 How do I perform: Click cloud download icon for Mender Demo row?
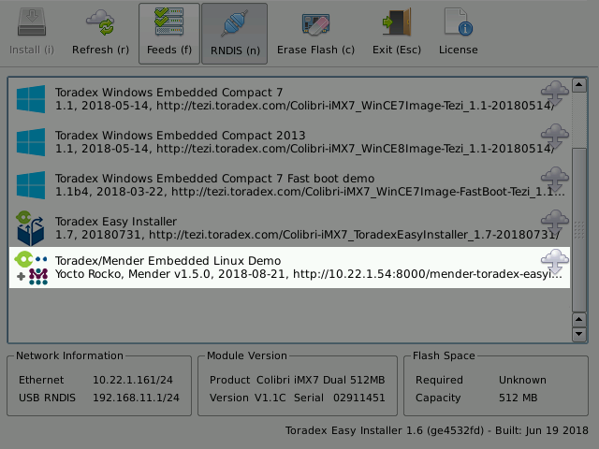(555, 262)
